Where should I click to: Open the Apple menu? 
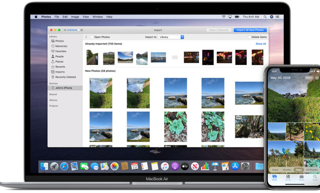pyautogui.click(x=36, y=17)
